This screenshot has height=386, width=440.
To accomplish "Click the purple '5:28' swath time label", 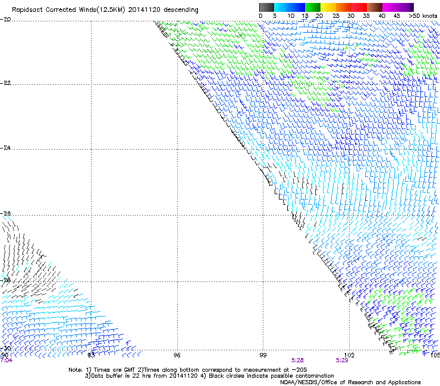I will pos(297,360).
